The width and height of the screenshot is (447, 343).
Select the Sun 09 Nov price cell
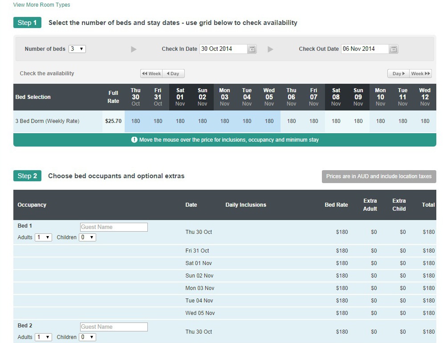[x=358, y=121]
